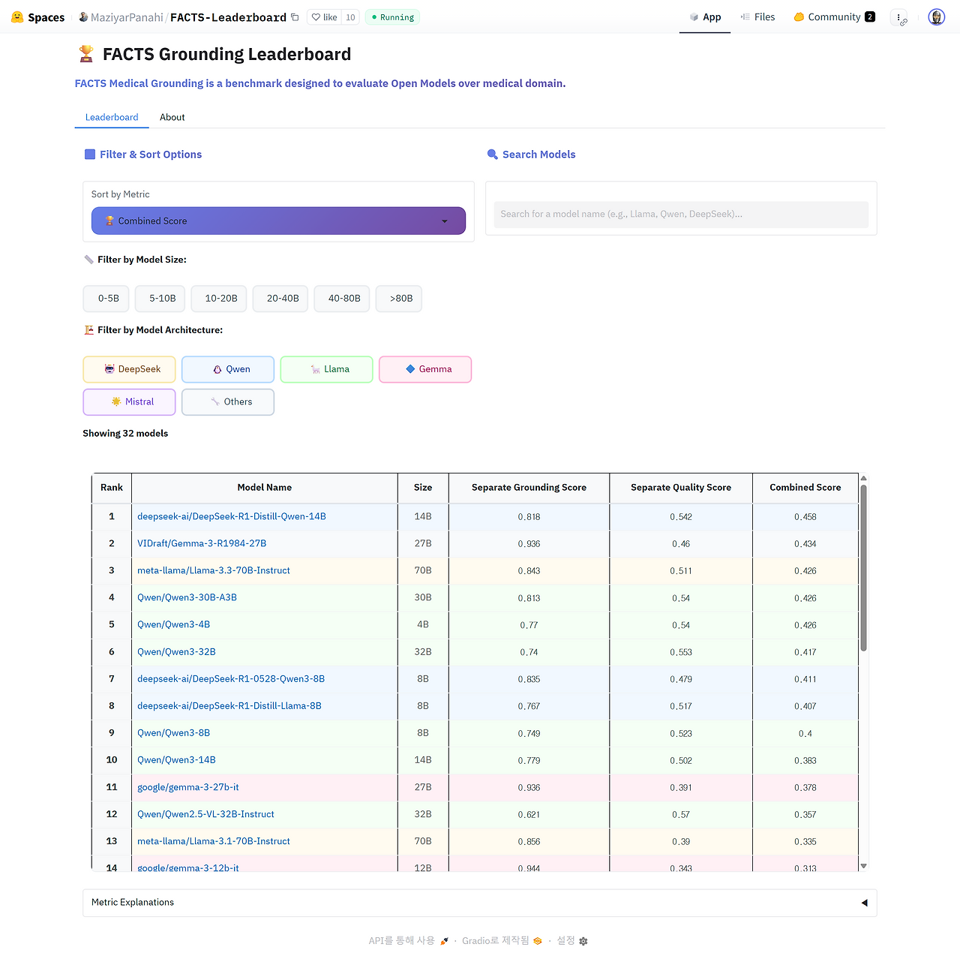Toggle the Qwen architecture filter

tap(227, 369)
